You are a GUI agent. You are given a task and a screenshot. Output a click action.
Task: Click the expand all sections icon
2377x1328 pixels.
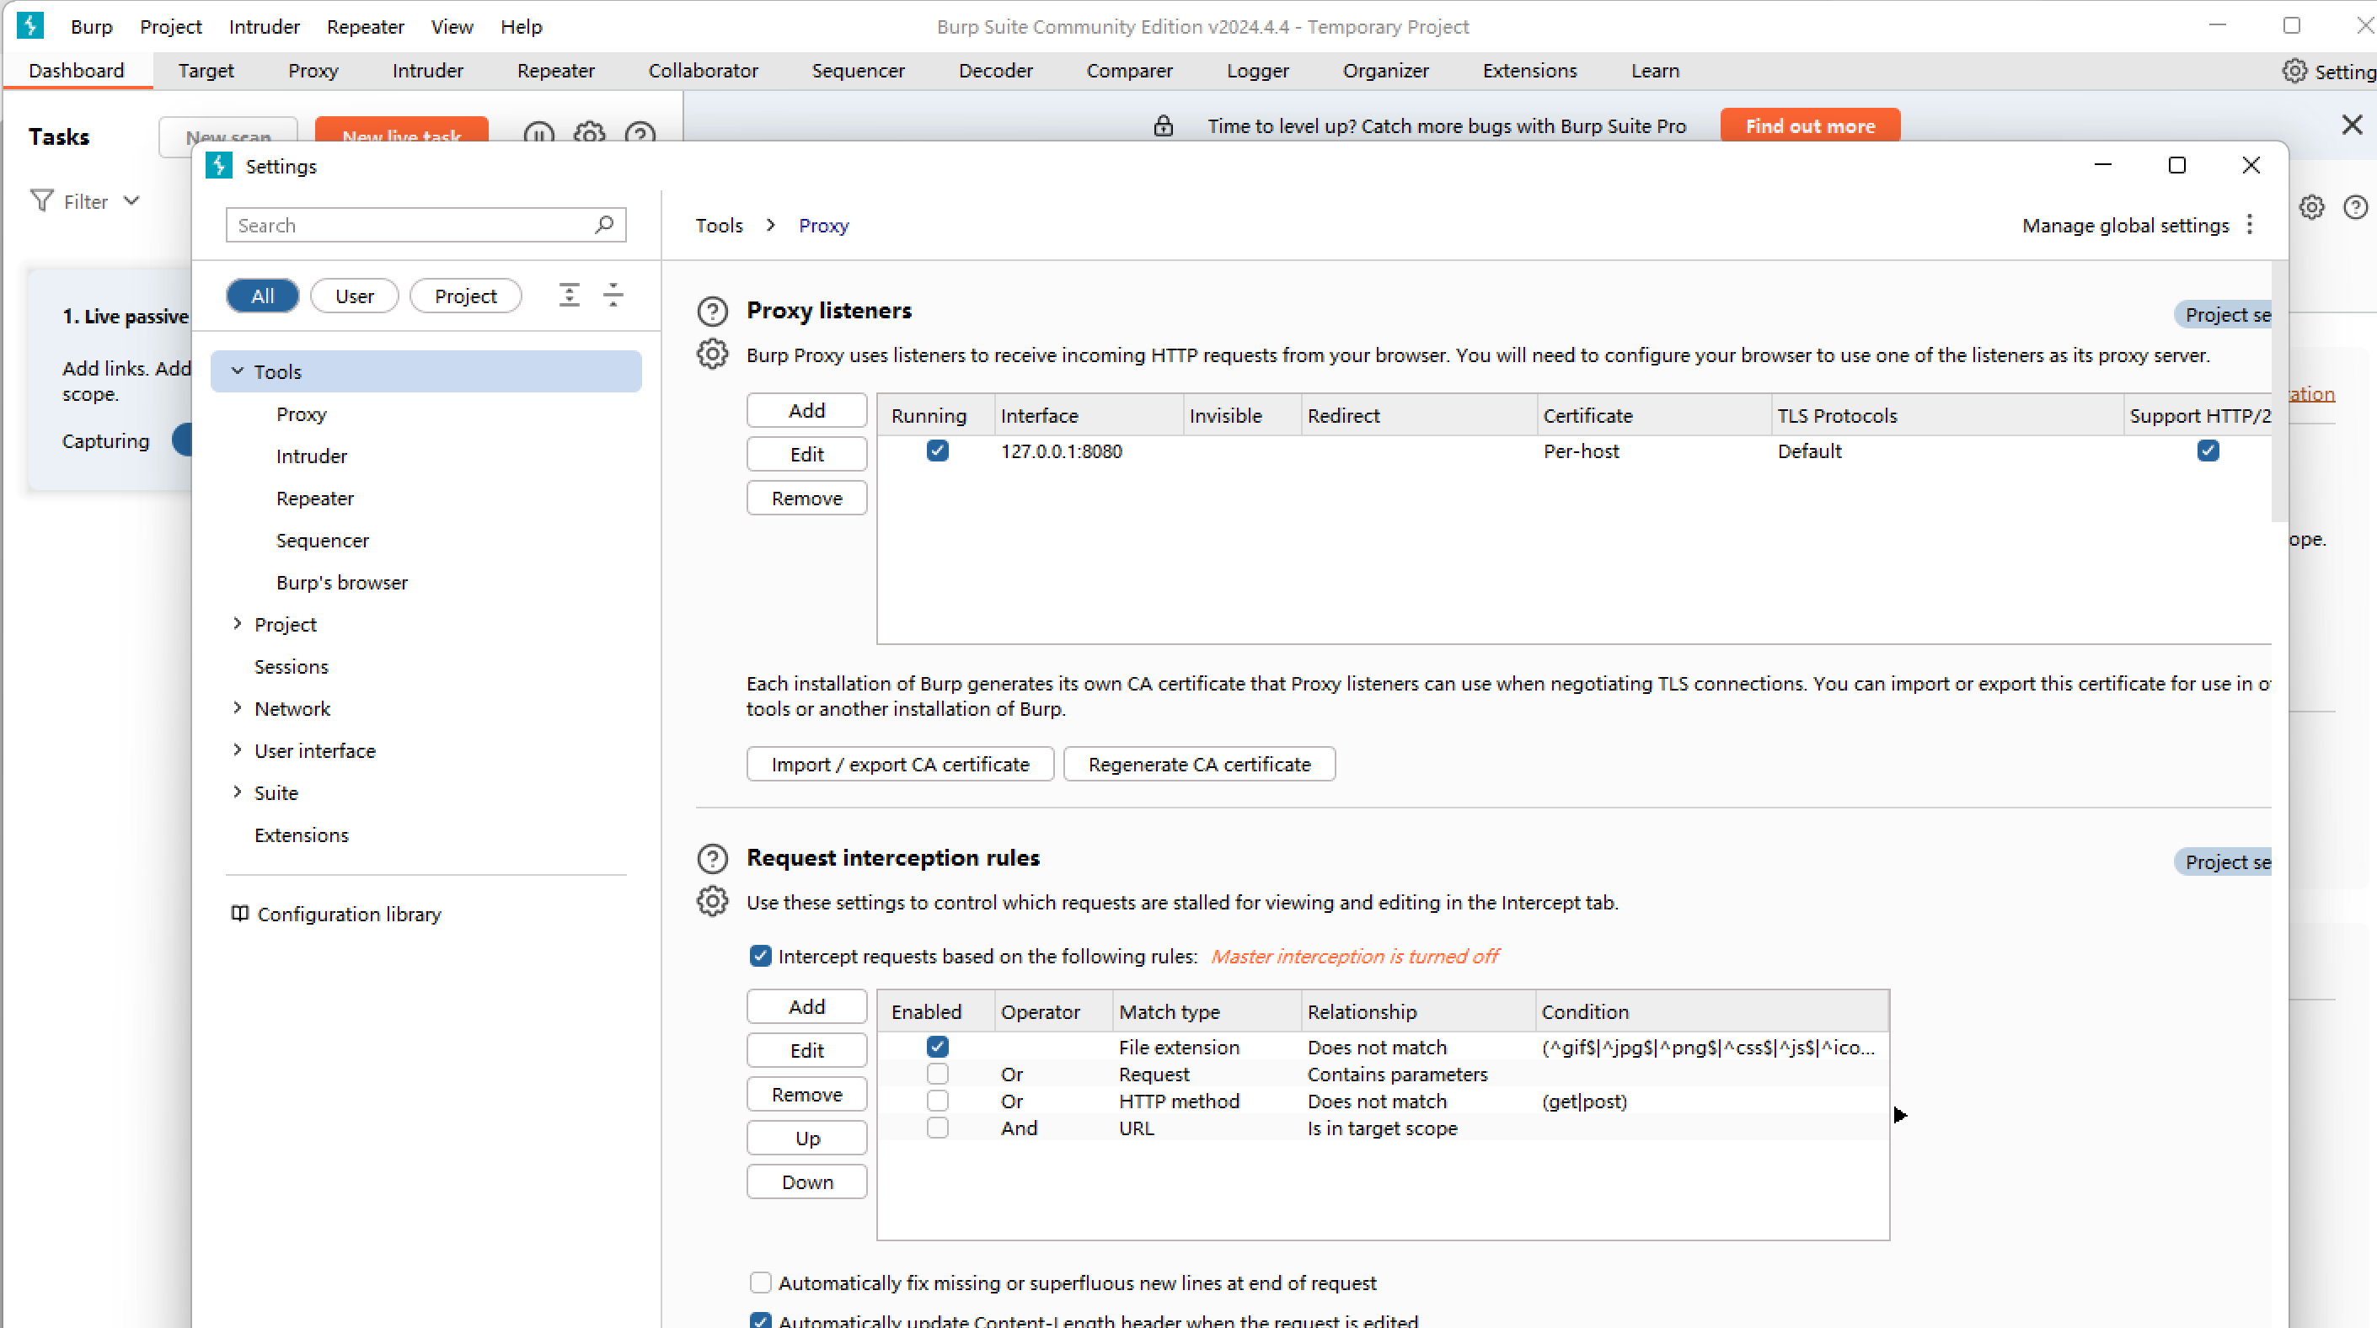pyautogui.click(x=570, y=295)
